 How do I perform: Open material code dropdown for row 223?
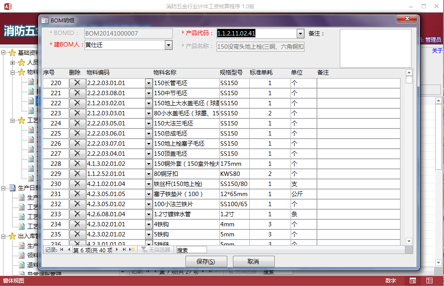pyautogui.click(x=149, y=113)
